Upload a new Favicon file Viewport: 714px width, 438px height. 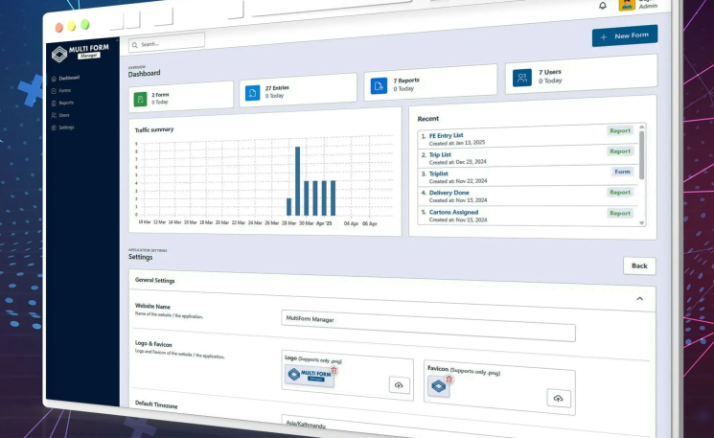tap(559, 399)
